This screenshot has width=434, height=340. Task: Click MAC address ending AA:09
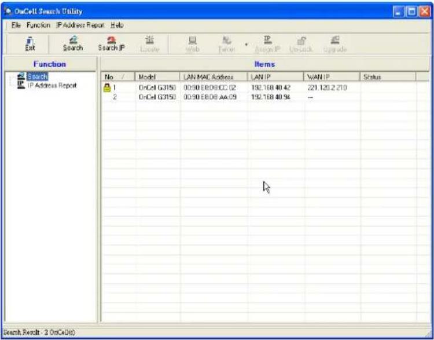pos(210,97)
